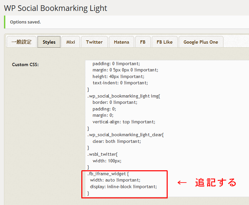Click the line 'padding: 0 !important;'
Image resolution: width=249 pixels, height=205 pixels.
(x=116, y=63)
